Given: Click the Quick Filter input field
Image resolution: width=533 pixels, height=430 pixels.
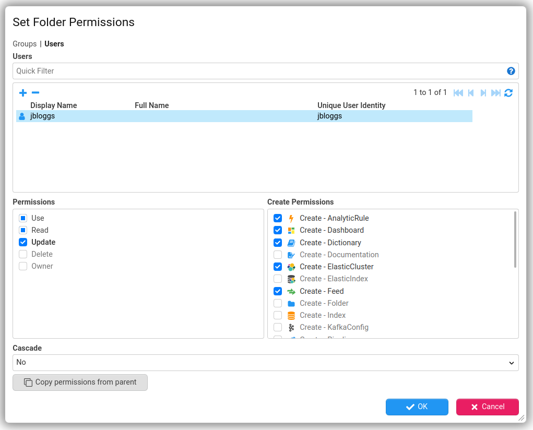Looking at the screenshot, I should (x=258, y=71).
